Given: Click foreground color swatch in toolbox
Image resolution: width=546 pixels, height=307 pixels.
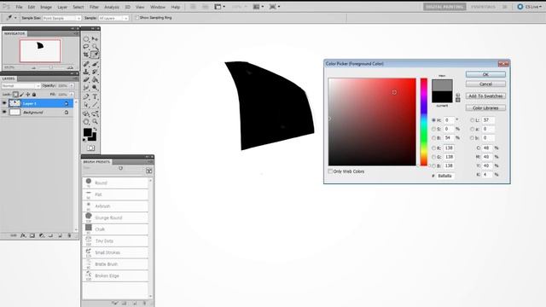Looking at the screenshot, I should pyautogui.click(x=87, y=132).
